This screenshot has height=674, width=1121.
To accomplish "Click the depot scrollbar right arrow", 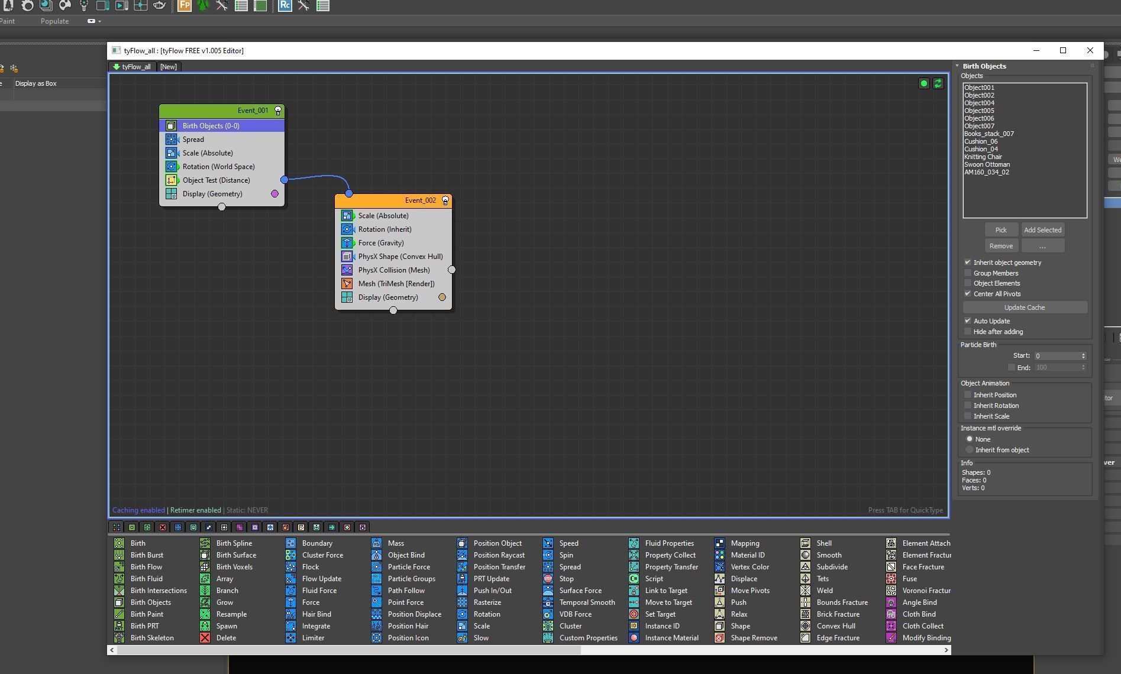I will [x=946, y=650].
